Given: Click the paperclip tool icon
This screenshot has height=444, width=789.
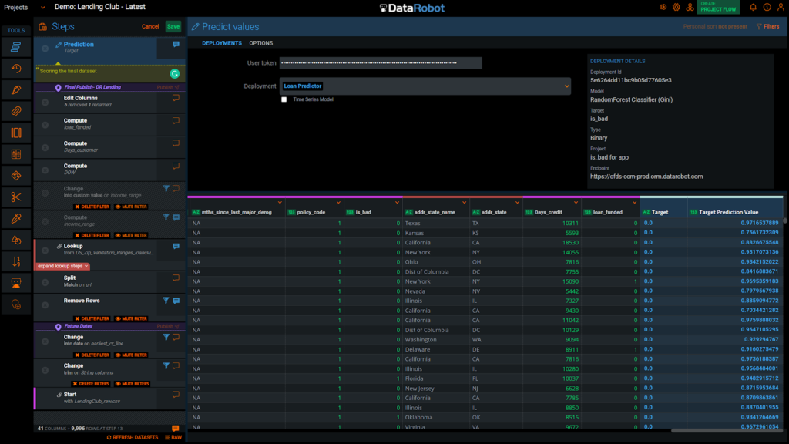Looking at the screenshot, I should click(x=16, y=112).
